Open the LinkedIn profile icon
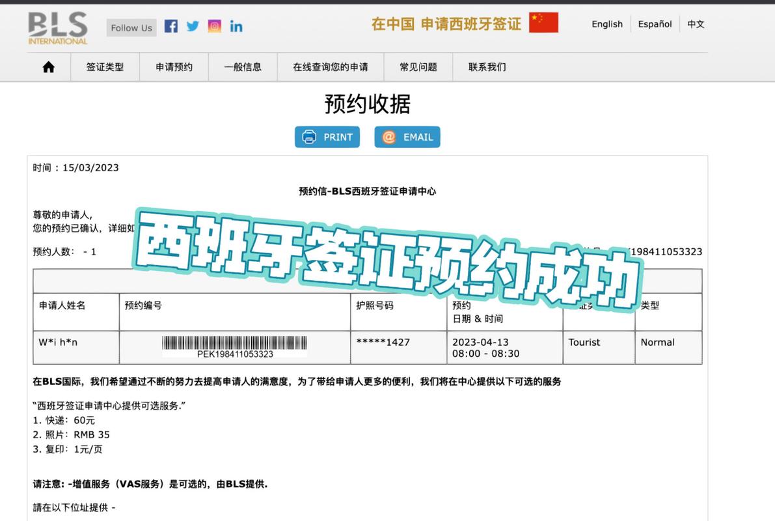775x521 pixels. coord(236,26)
